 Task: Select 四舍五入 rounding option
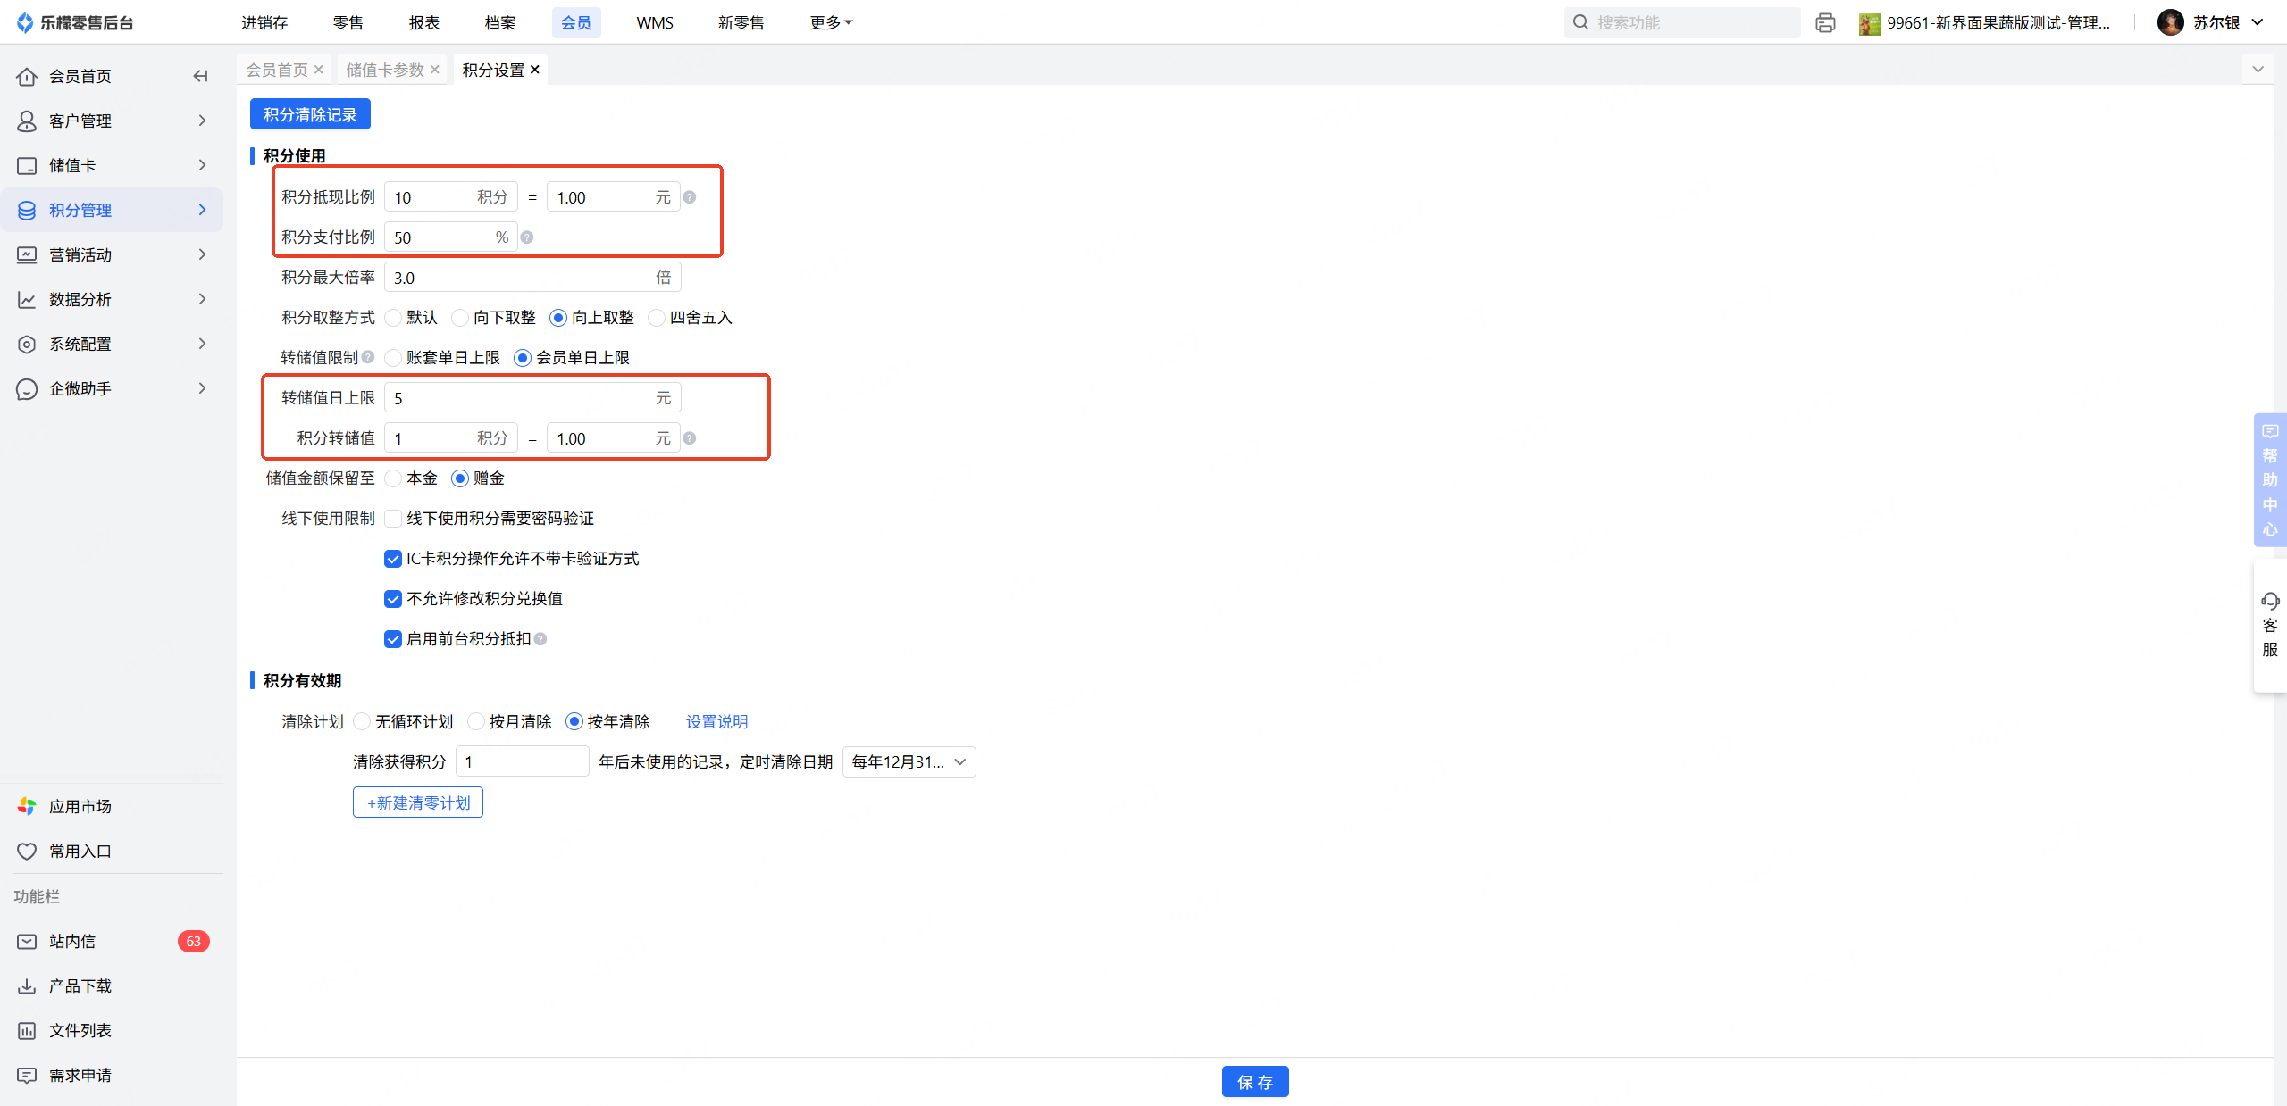click(x=657, y=318)
